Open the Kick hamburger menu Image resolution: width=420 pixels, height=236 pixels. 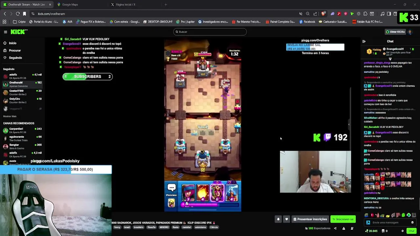(6, 32)
